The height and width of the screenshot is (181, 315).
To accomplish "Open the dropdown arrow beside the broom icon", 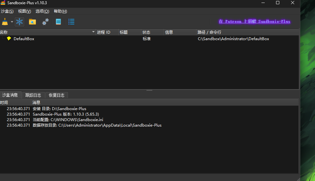I will pos(12,22).
